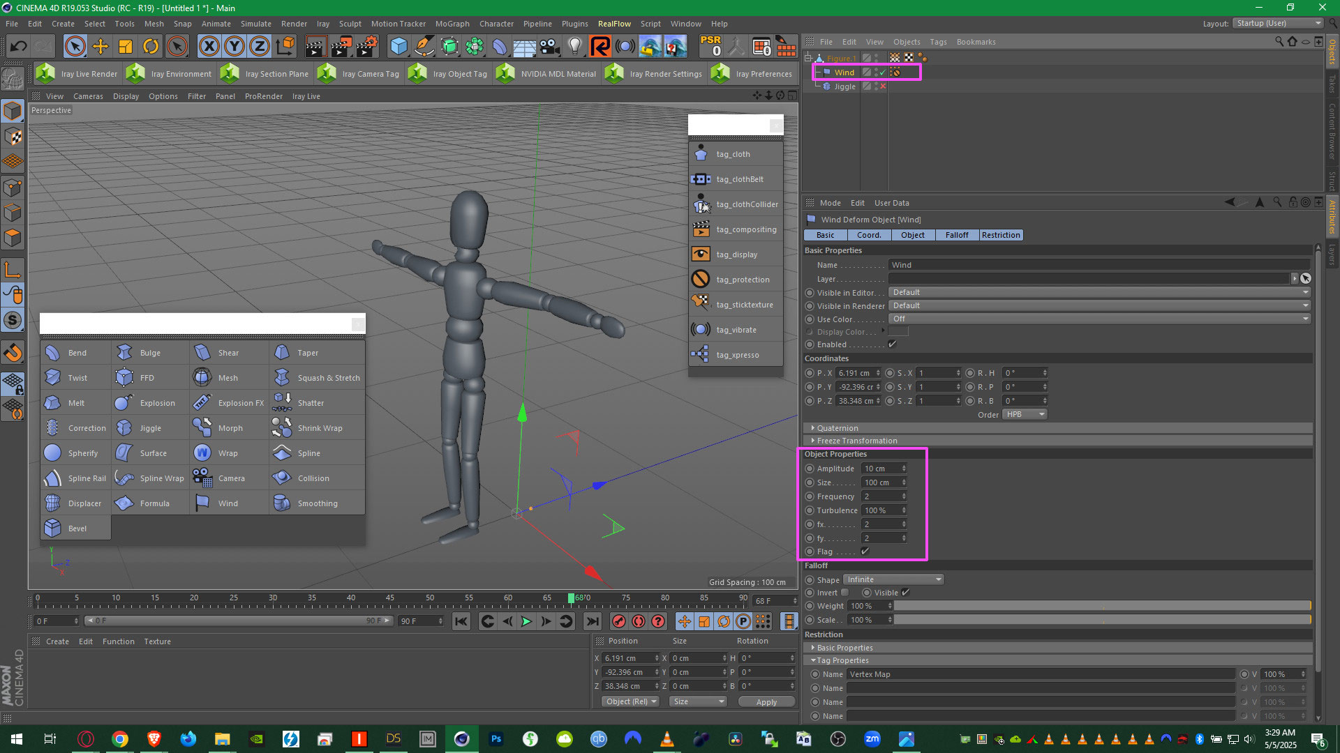Click Turbulence keyframe radio circle

pos(810,510)
